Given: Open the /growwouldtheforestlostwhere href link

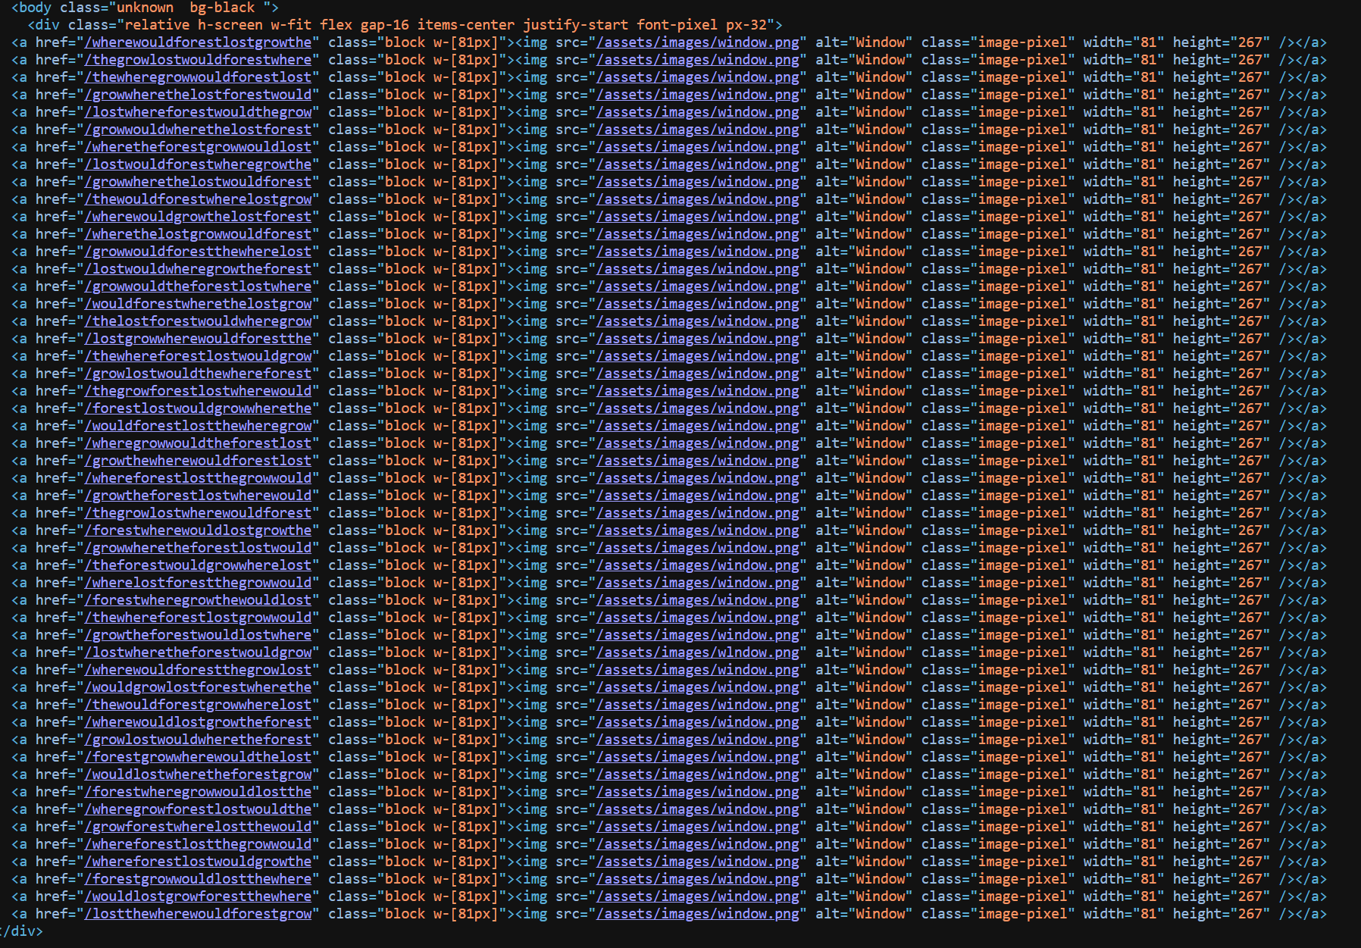Looking at the screenshot, I should (x=198, y=286).
